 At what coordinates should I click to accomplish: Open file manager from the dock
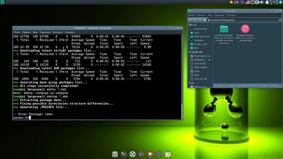(115, 154)
